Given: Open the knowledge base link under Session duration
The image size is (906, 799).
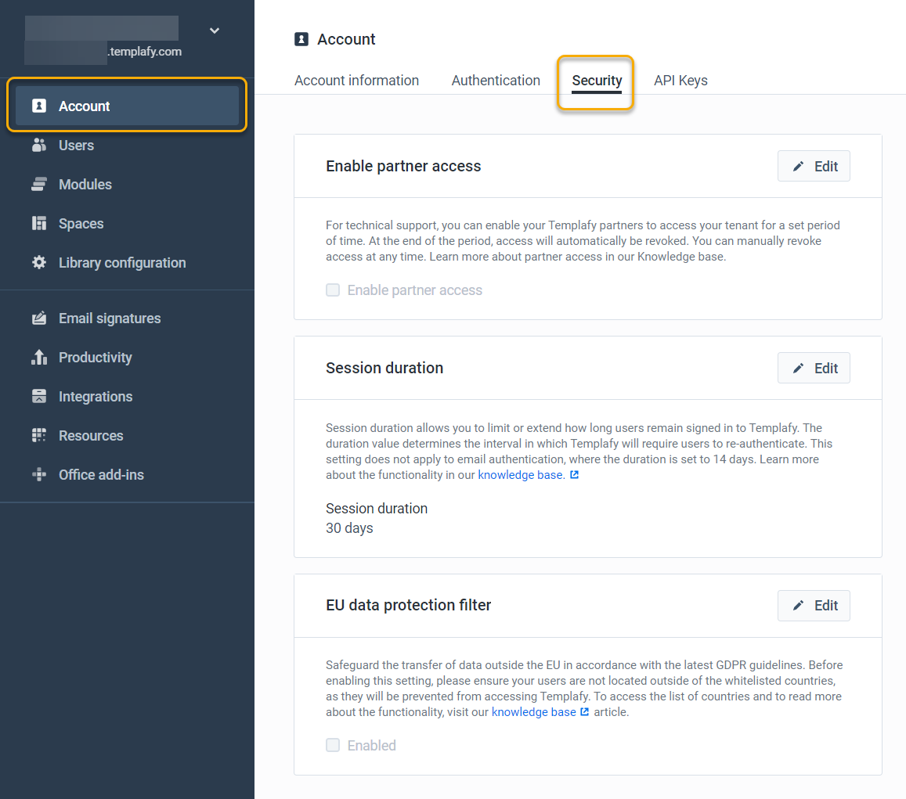Looking at the screenshot, I should 520,474.
